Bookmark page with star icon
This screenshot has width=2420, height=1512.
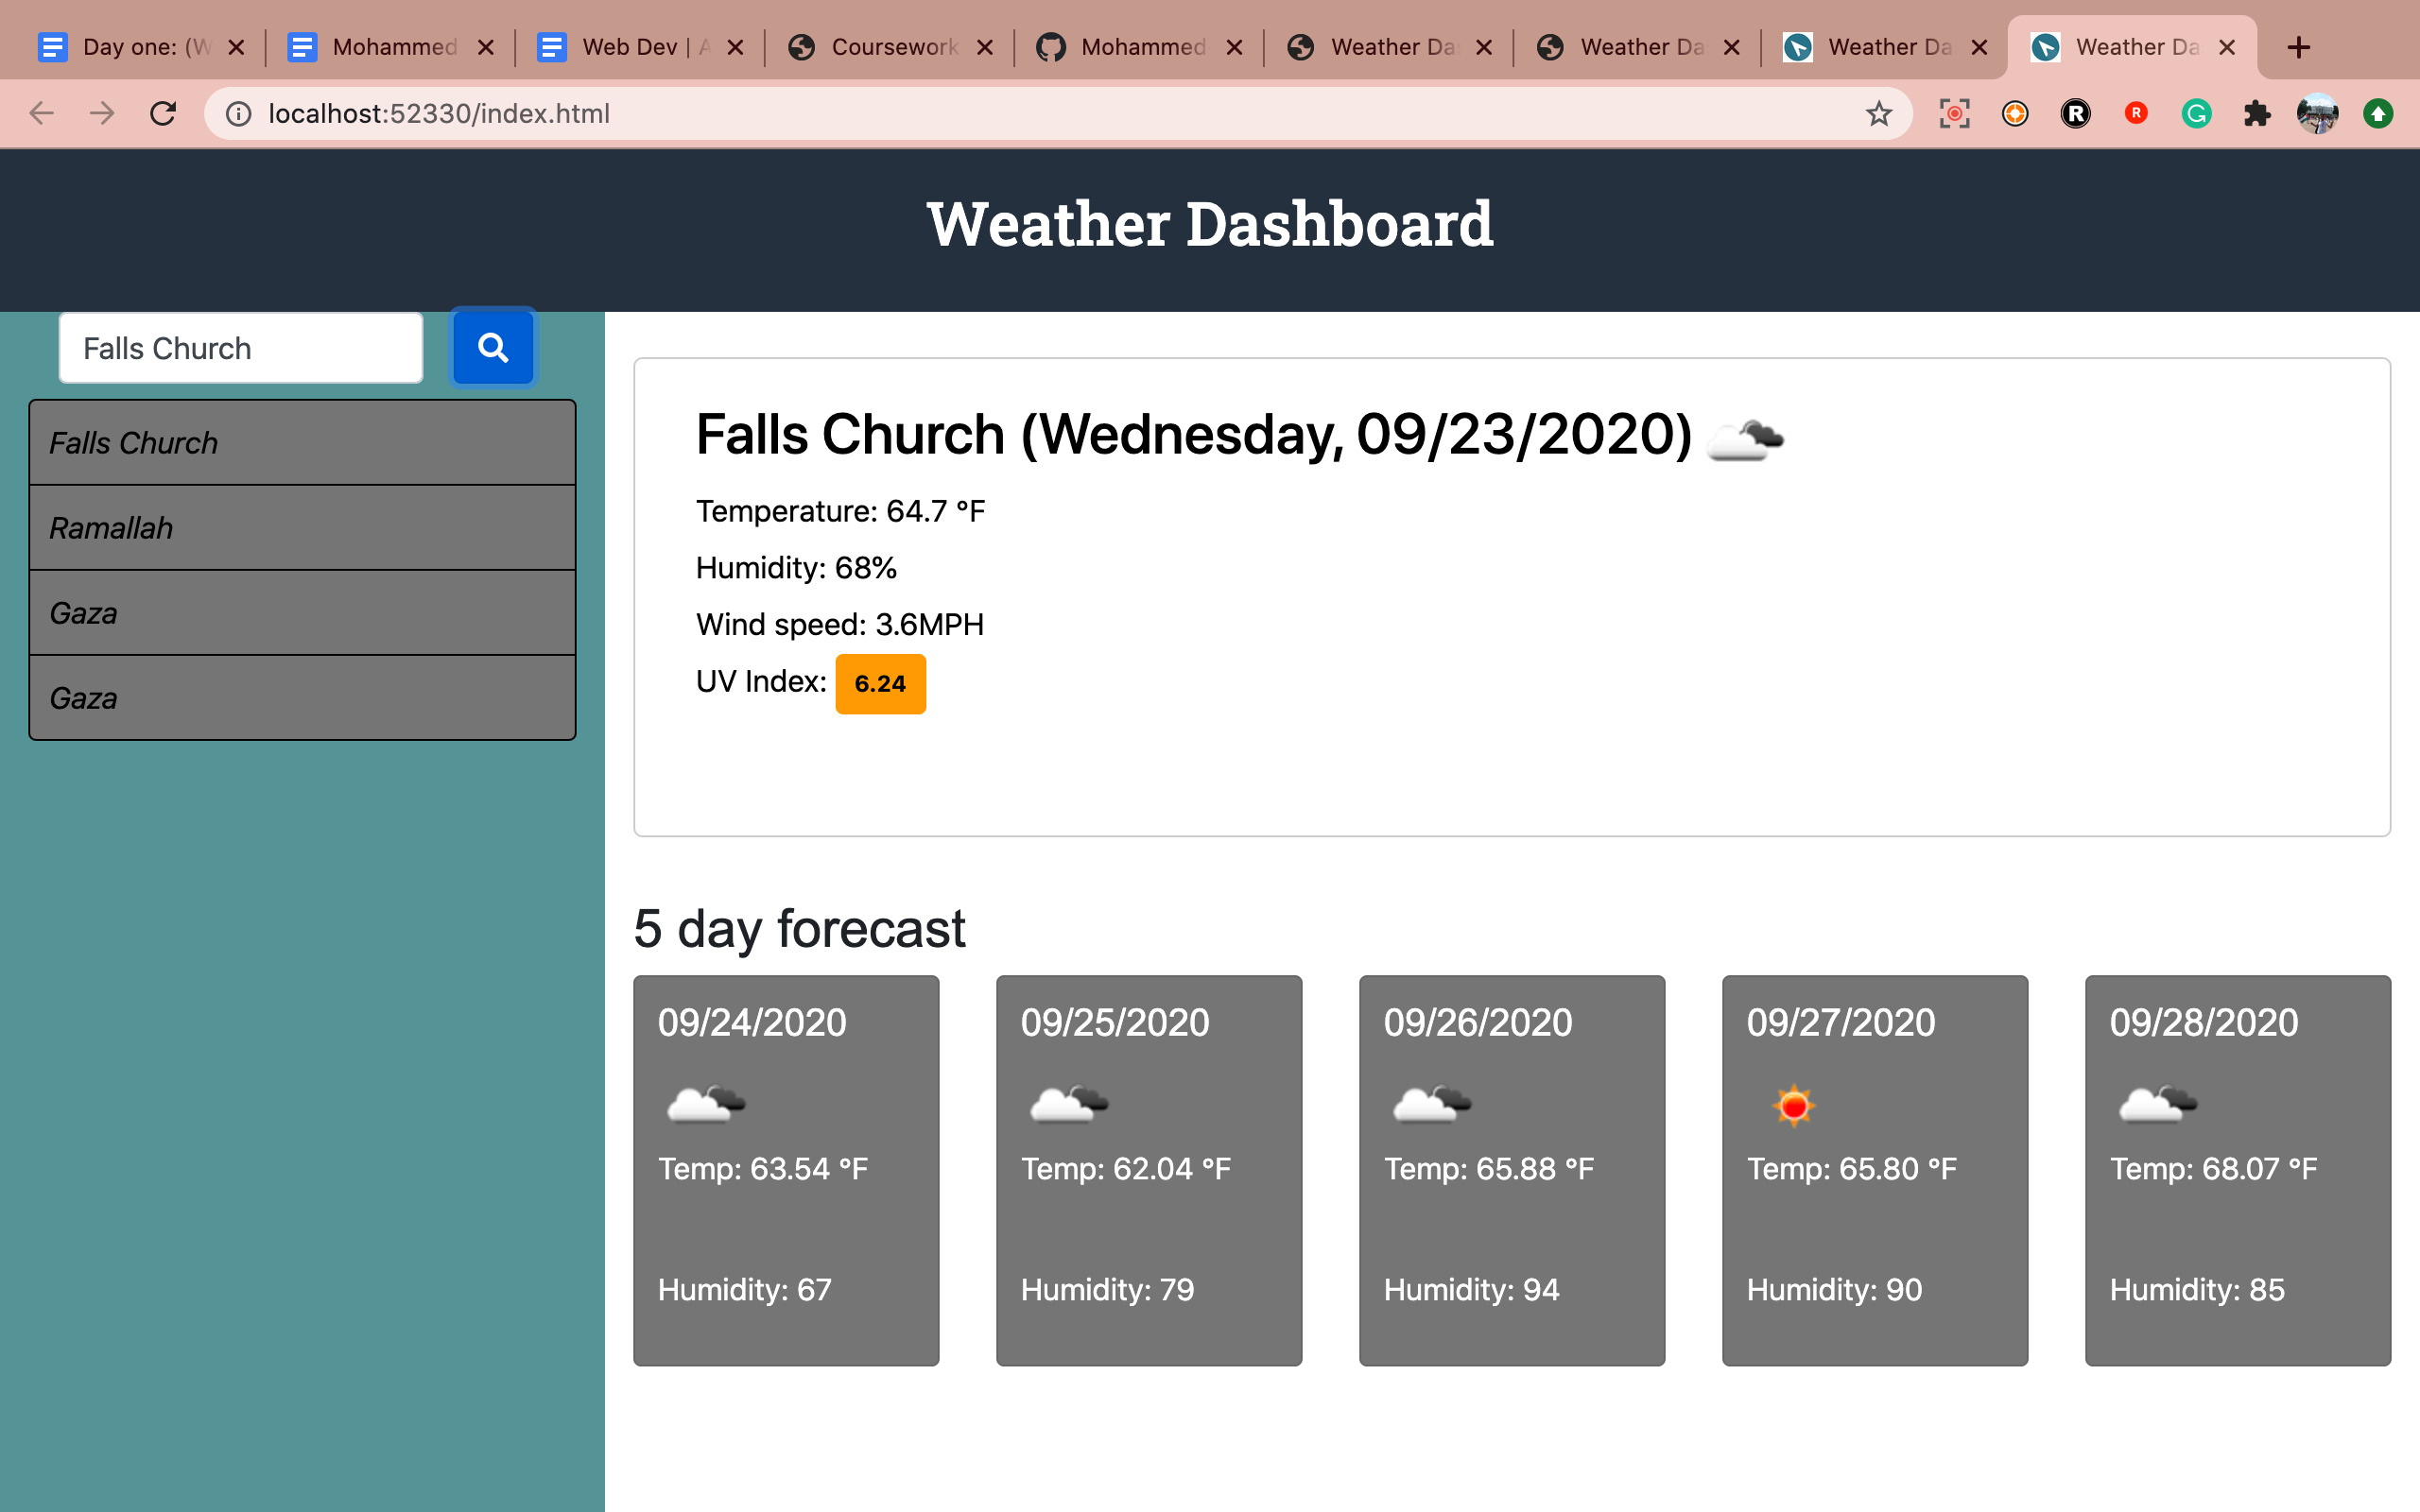click(1878, 113)
